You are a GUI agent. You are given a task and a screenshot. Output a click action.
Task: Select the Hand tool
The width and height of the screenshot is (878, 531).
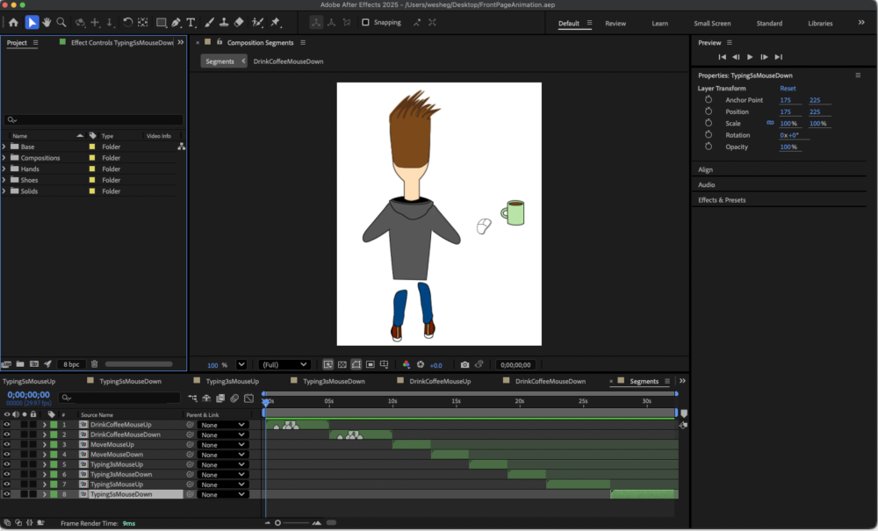coord(47,23)
